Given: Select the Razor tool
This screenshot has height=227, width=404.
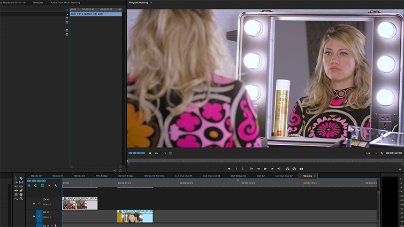Looking at the screenshot, I should click(21, 178).
